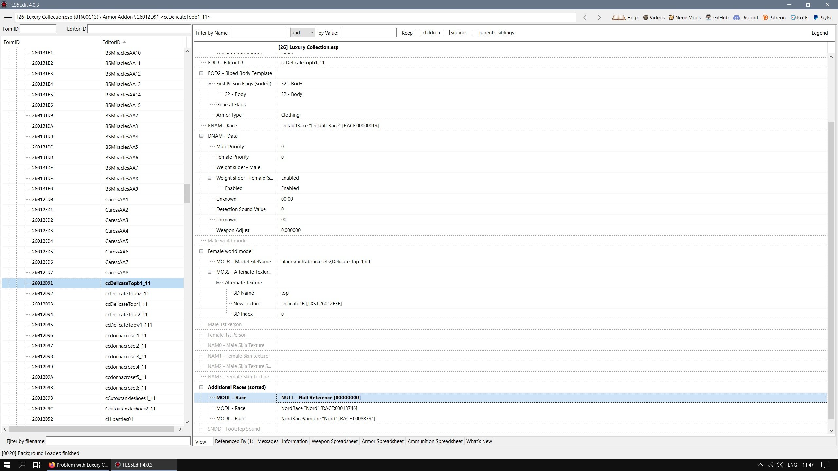
Task: Open the Weapon Spreadsheet tab
Action: (x=335, y=441)
